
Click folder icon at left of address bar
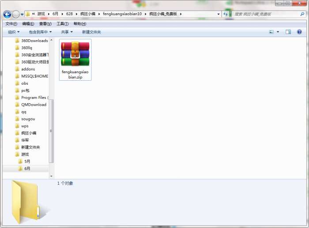(28, 14)
